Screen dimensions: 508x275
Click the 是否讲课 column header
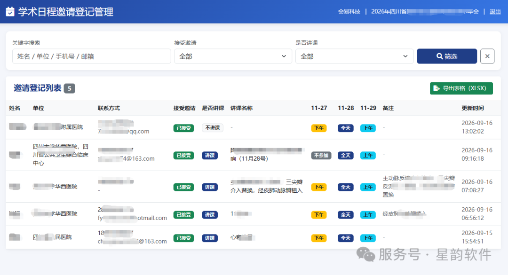(x=213, y=108)
